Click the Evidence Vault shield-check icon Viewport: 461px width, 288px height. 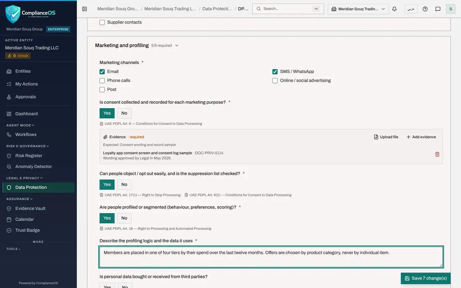coord(9,208)
